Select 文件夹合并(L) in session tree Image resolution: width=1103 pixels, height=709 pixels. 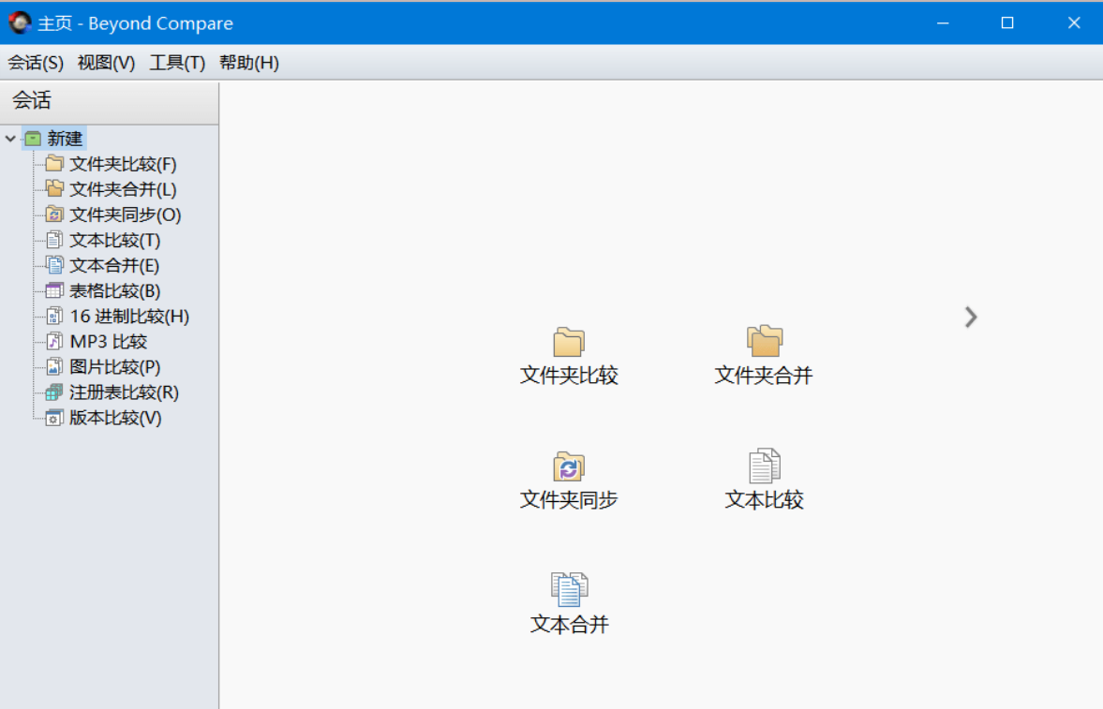coord(123,189)
